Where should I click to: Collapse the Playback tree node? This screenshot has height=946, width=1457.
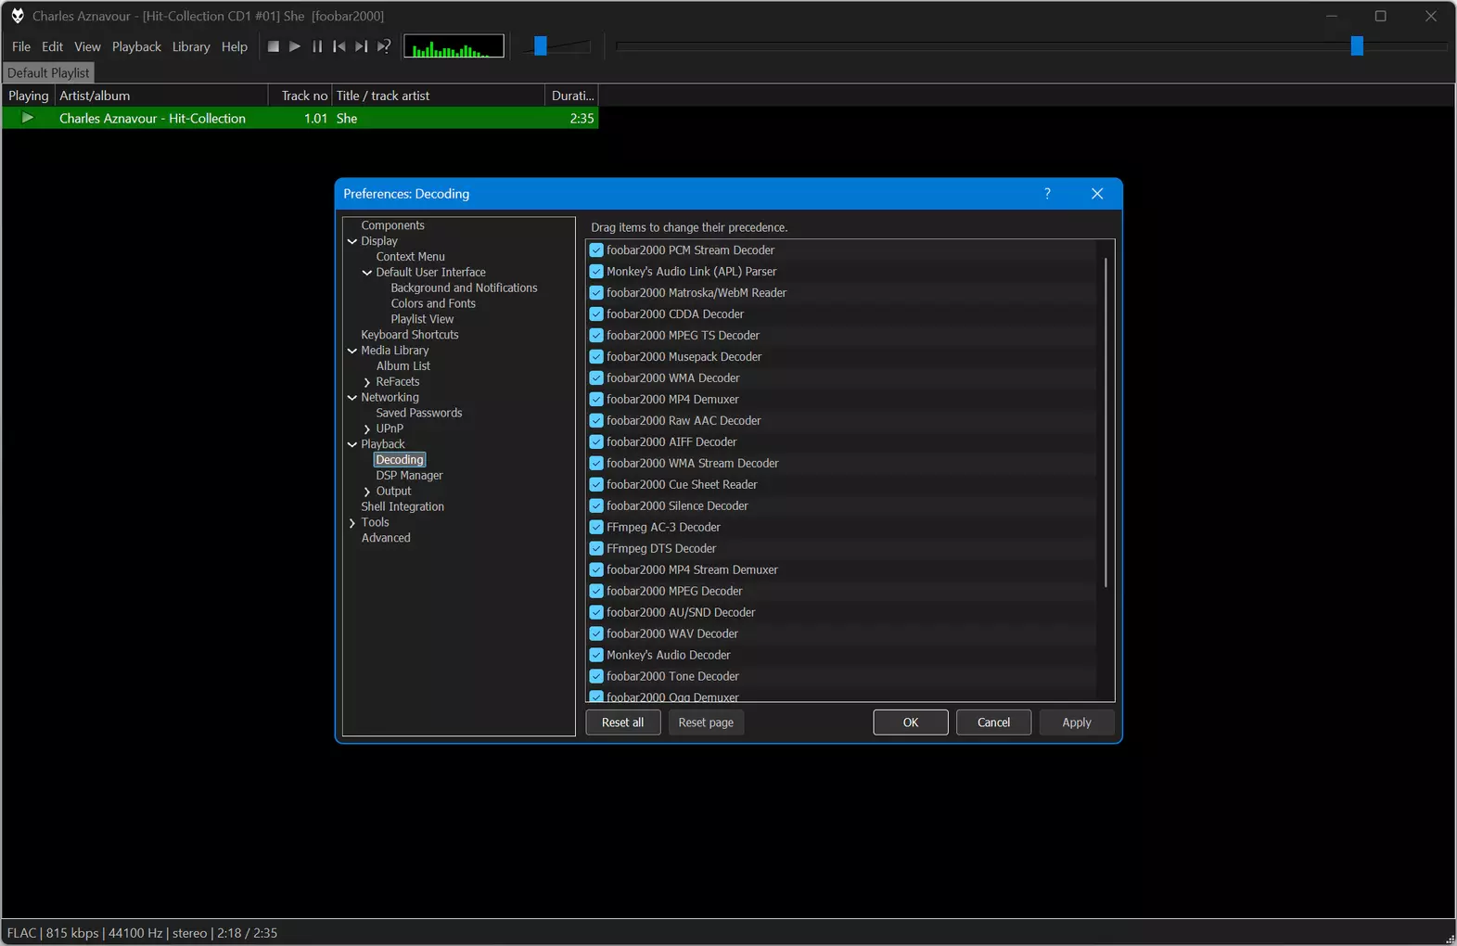click(352, 444)
